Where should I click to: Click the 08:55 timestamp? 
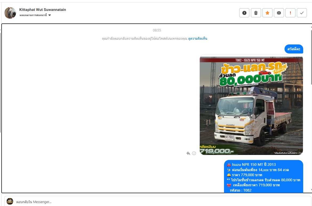point(157,30)
